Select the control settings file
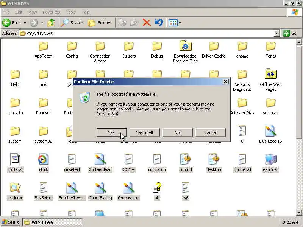 185,163
